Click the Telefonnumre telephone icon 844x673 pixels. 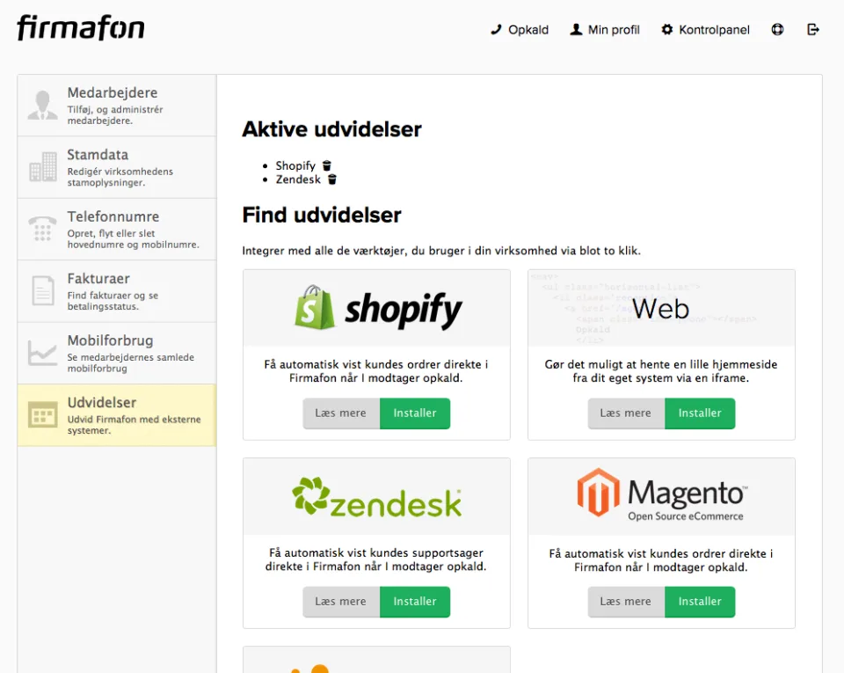pos(42,229)
